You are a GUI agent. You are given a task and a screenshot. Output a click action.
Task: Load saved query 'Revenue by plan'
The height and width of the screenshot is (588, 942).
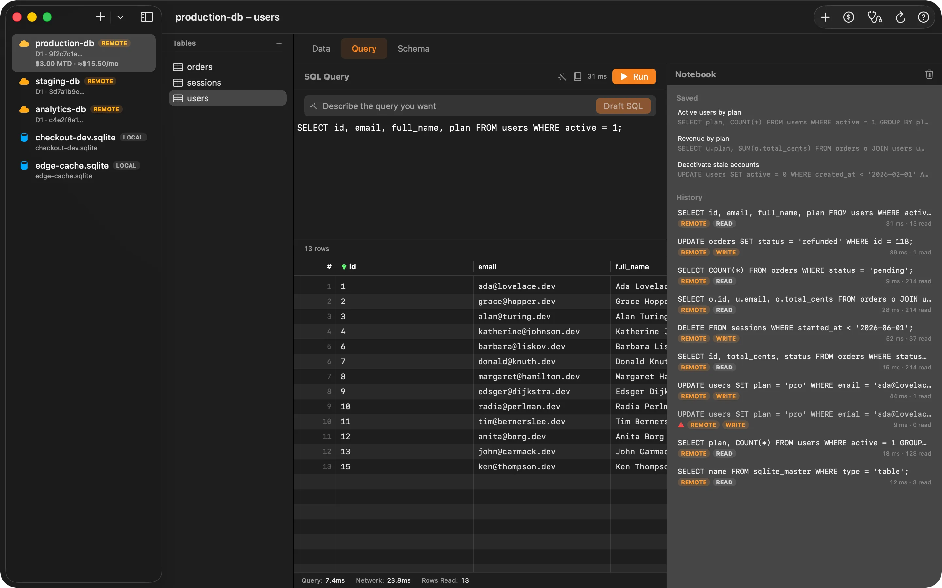[804, 143]
